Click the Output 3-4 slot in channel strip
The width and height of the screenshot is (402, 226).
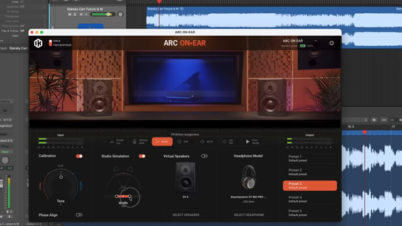tap(6, 141)
